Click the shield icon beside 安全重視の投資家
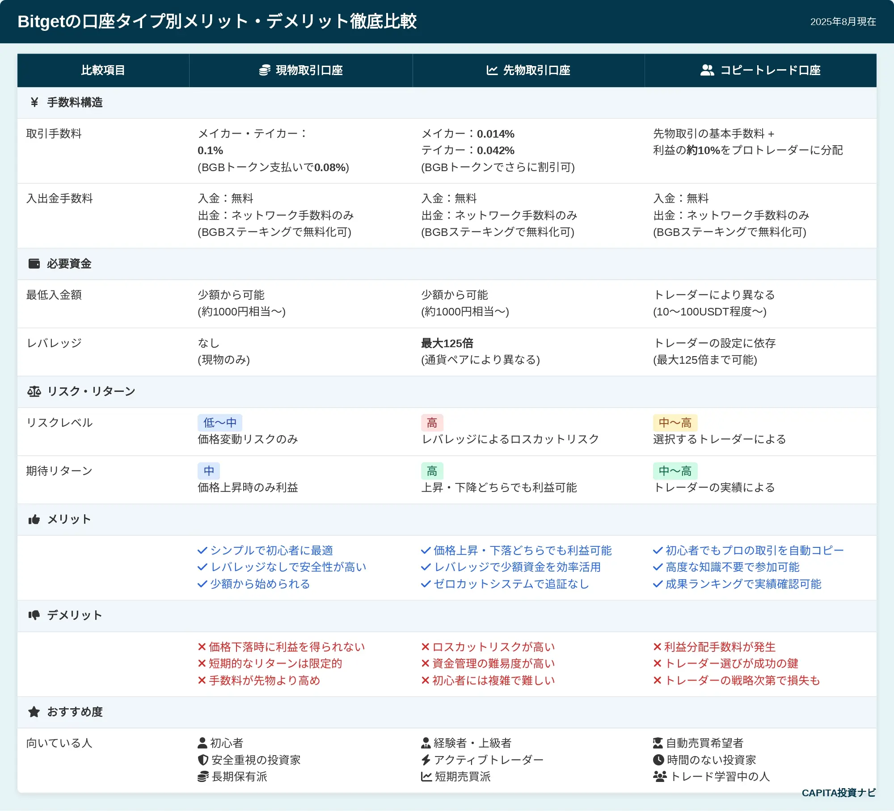Viewport: 894px width, 811px height. (203, 760)
